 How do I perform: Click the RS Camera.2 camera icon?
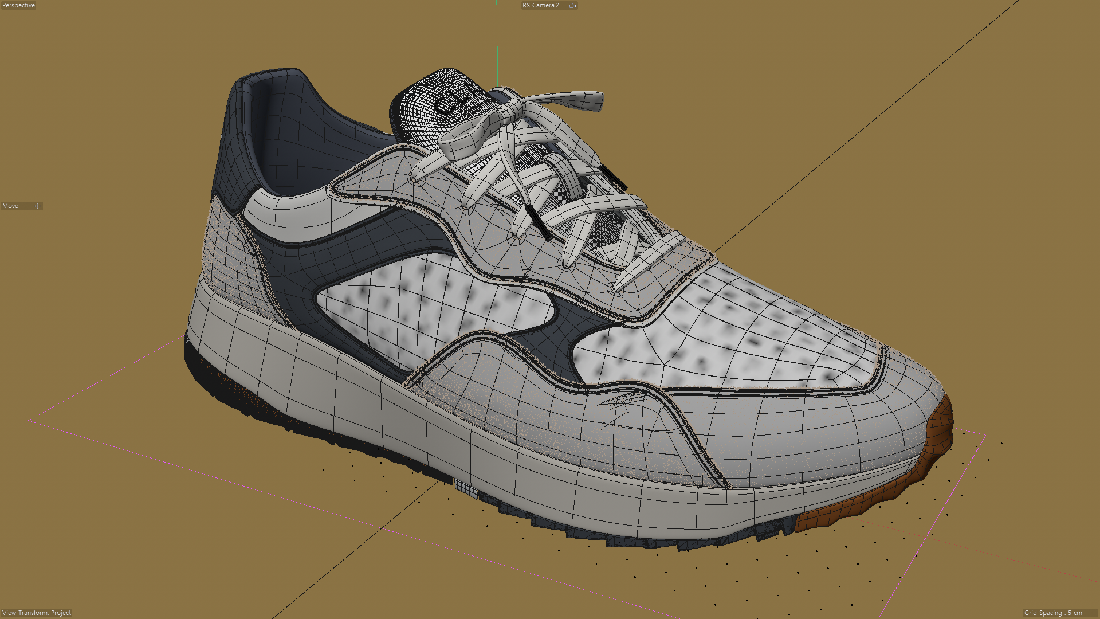point(572,5)
